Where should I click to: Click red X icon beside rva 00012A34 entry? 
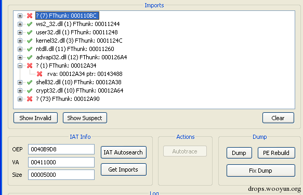point(39,74)
